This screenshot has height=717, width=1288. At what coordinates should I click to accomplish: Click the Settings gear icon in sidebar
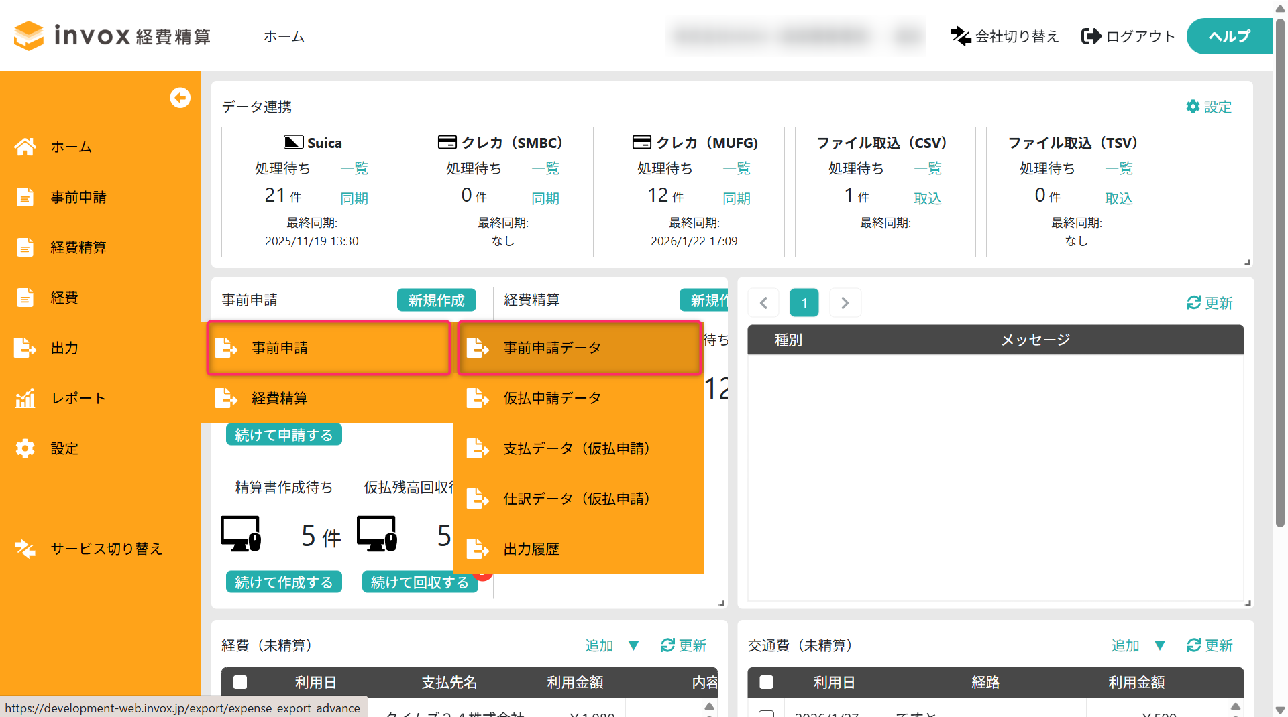pyautogui.click(x=25, y=449)
